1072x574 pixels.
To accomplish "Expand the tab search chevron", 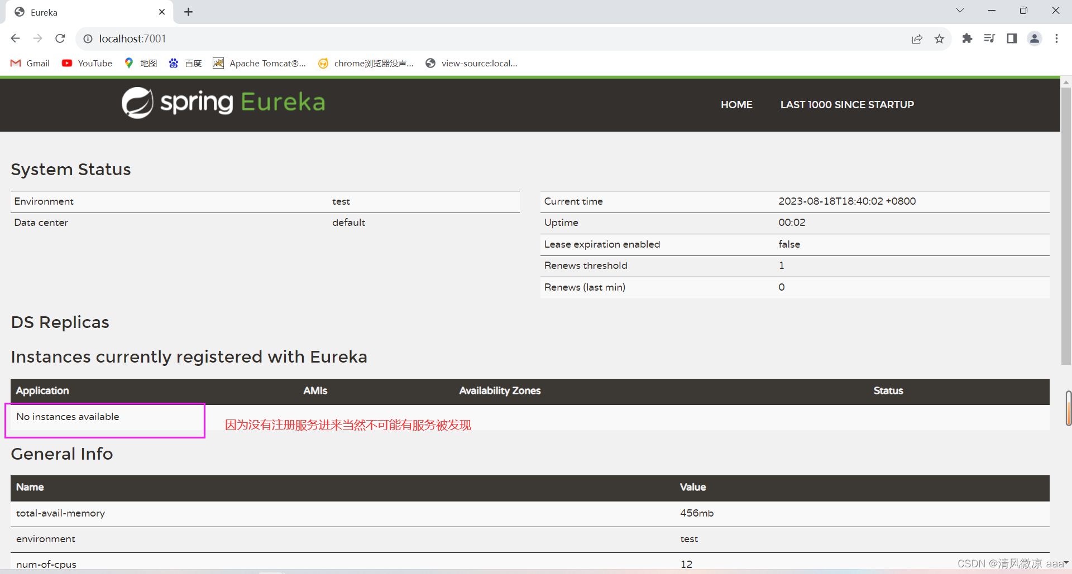I will 960,11.
